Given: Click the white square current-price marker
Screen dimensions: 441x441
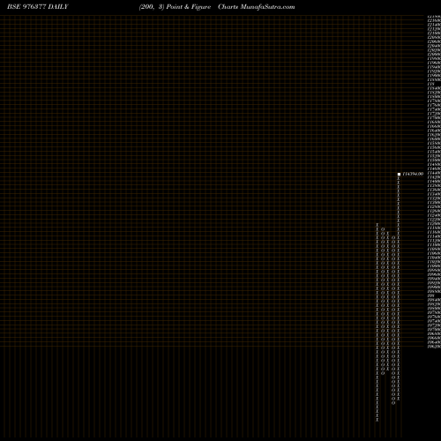Looking at the screenshot, I should [399, 175].
